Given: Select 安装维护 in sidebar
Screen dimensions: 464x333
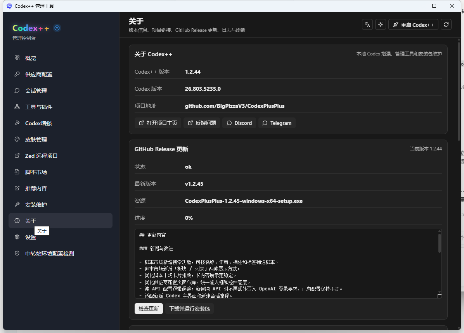Looking at the screenshot, I should click(x=61, y=204).
